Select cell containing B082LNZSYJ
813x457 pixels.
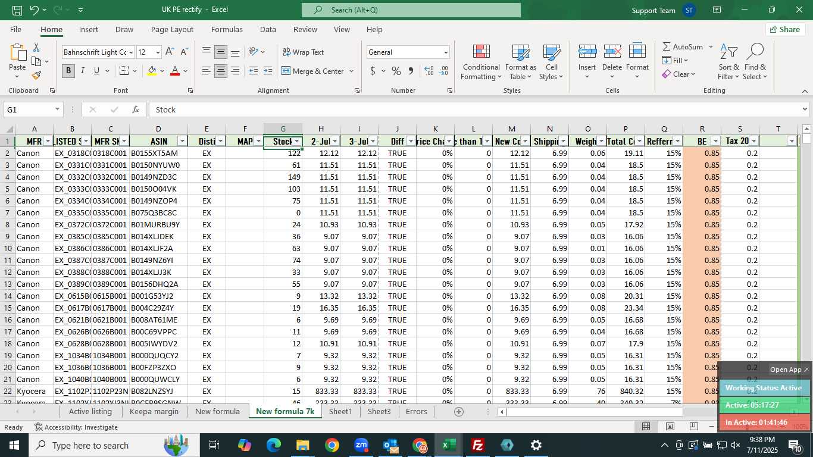(158, 391)
